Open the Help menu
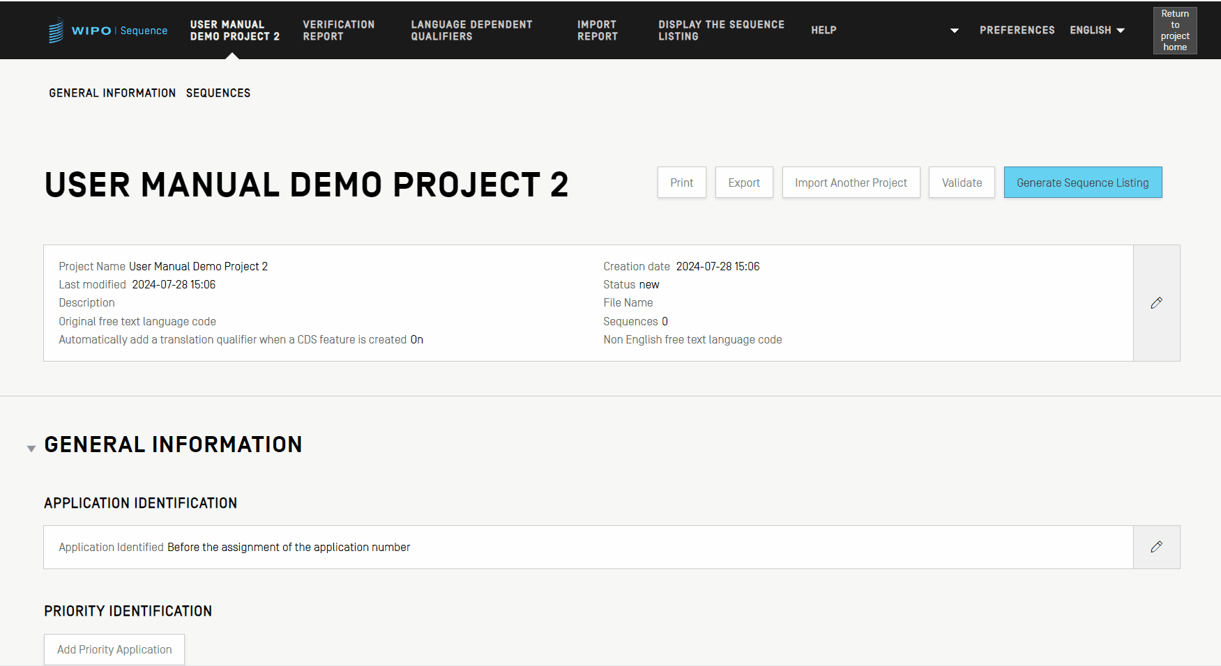Viewport: 1221px width, 666px height. click(823, 31)
